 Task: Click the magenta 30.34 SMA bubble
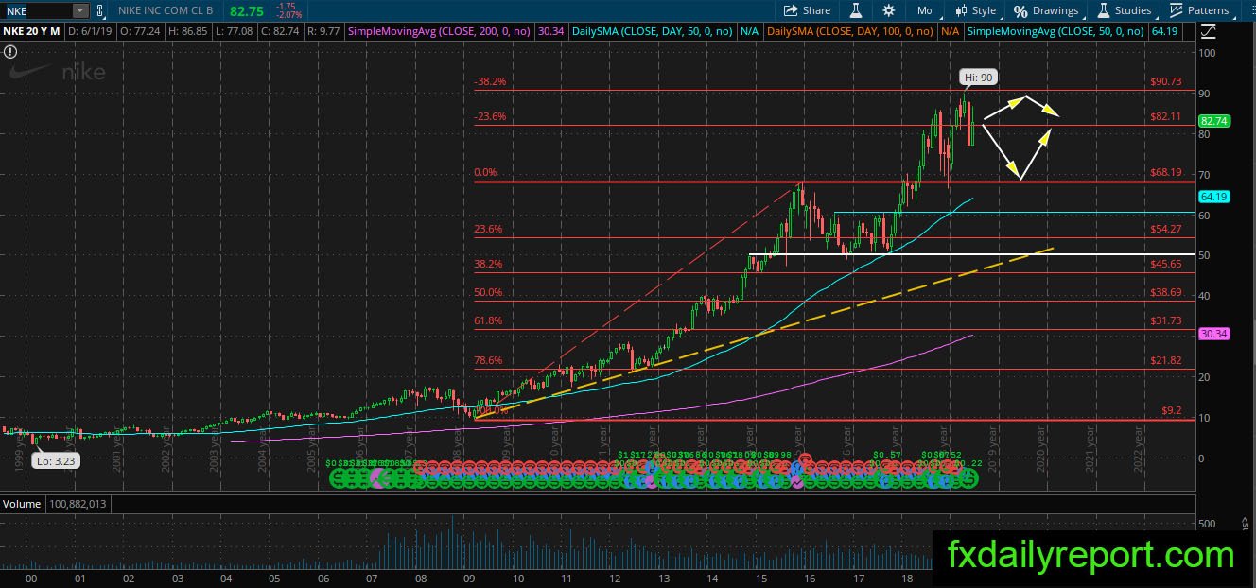click(1212, 334)
